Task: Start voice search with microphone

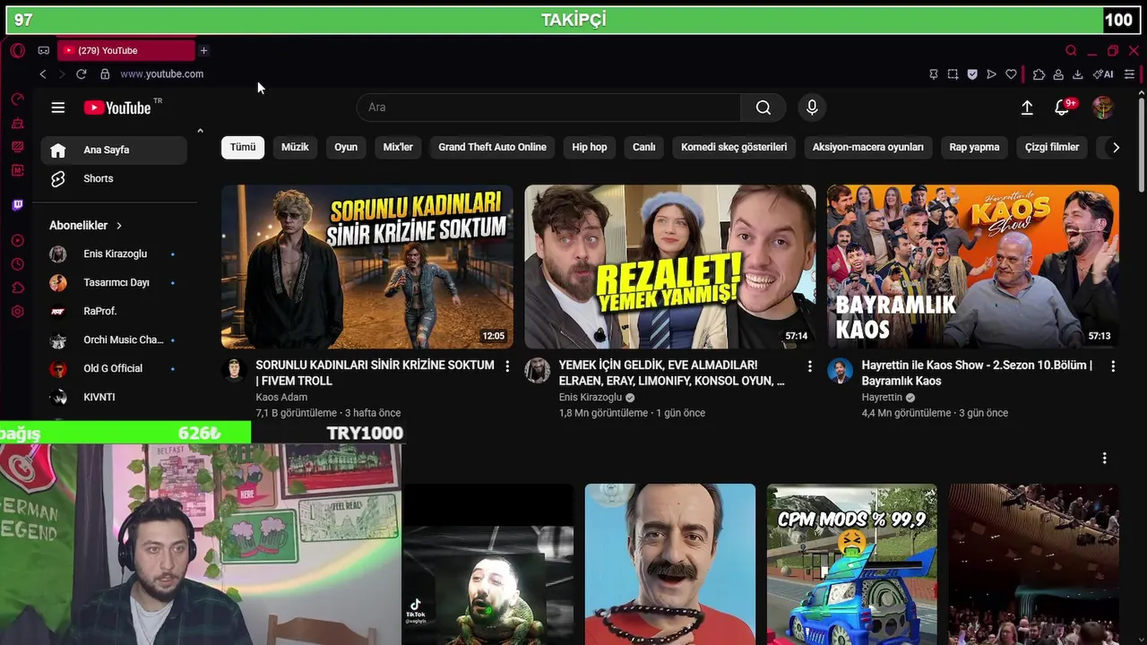Action: coord(812,107)
